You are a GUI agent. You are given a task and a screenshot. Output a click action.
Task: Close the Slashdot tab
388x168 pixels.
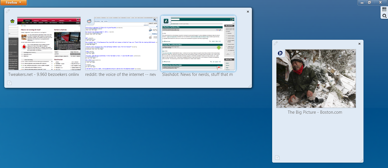coord(232,20)
